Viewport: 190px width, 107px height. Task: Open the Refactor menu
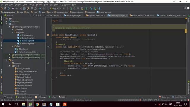coord(39,5)
